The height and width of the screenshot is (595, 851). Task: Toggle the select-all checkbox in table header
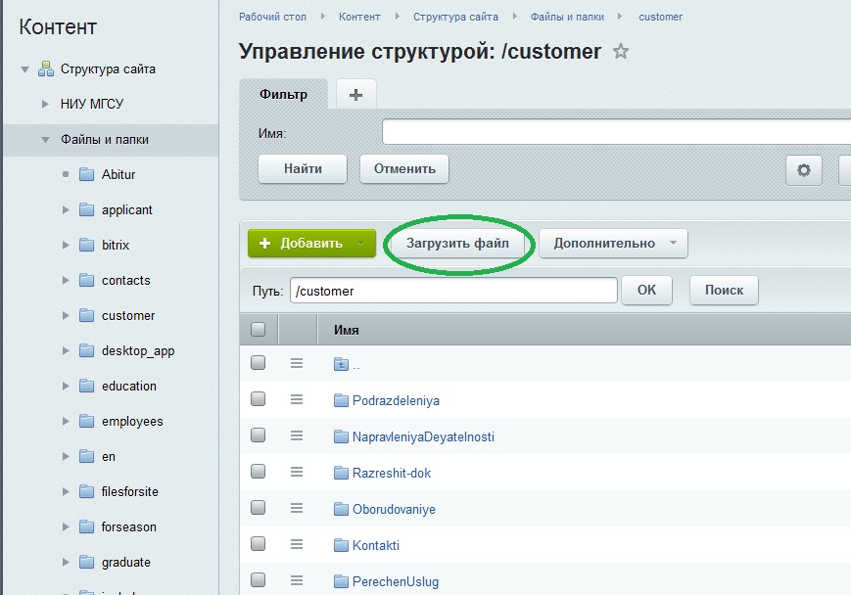pyautogui.click(x=258, y=329)
